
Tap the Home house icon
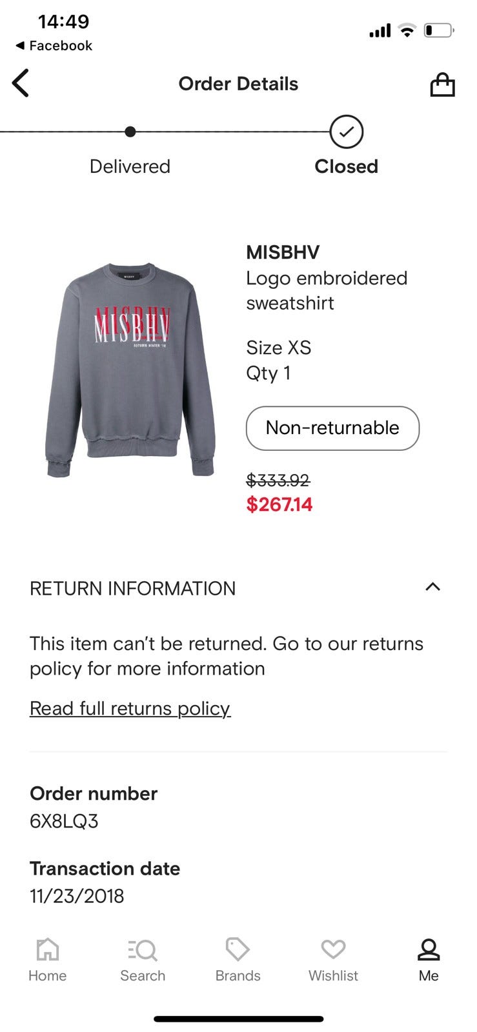click(48, 949)
